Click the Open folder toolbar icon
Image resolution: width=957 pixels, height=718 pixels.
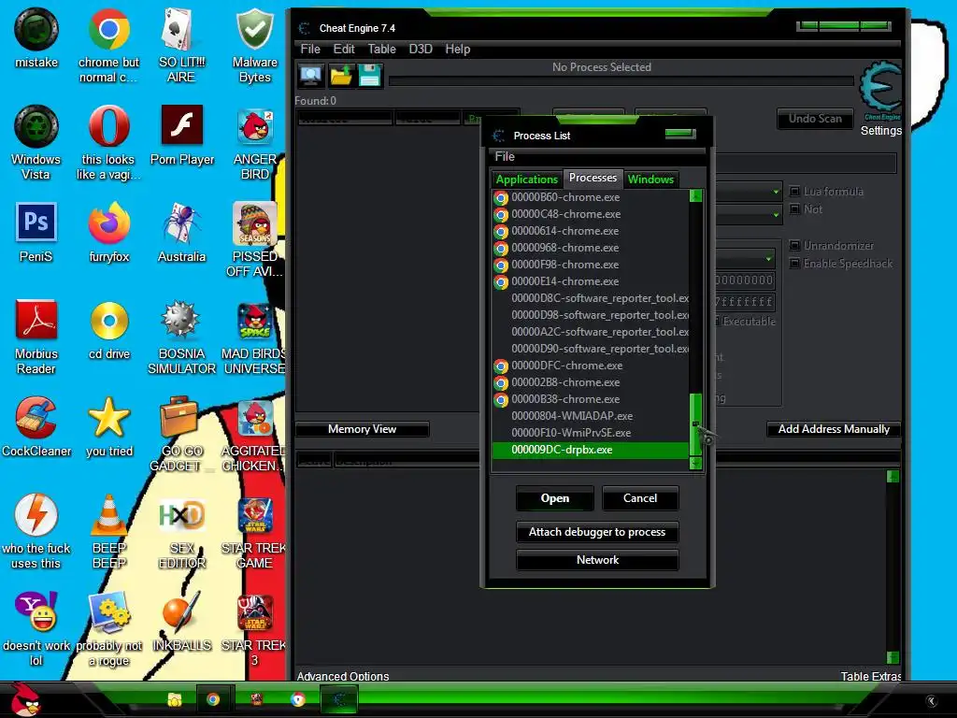[341, 76]
